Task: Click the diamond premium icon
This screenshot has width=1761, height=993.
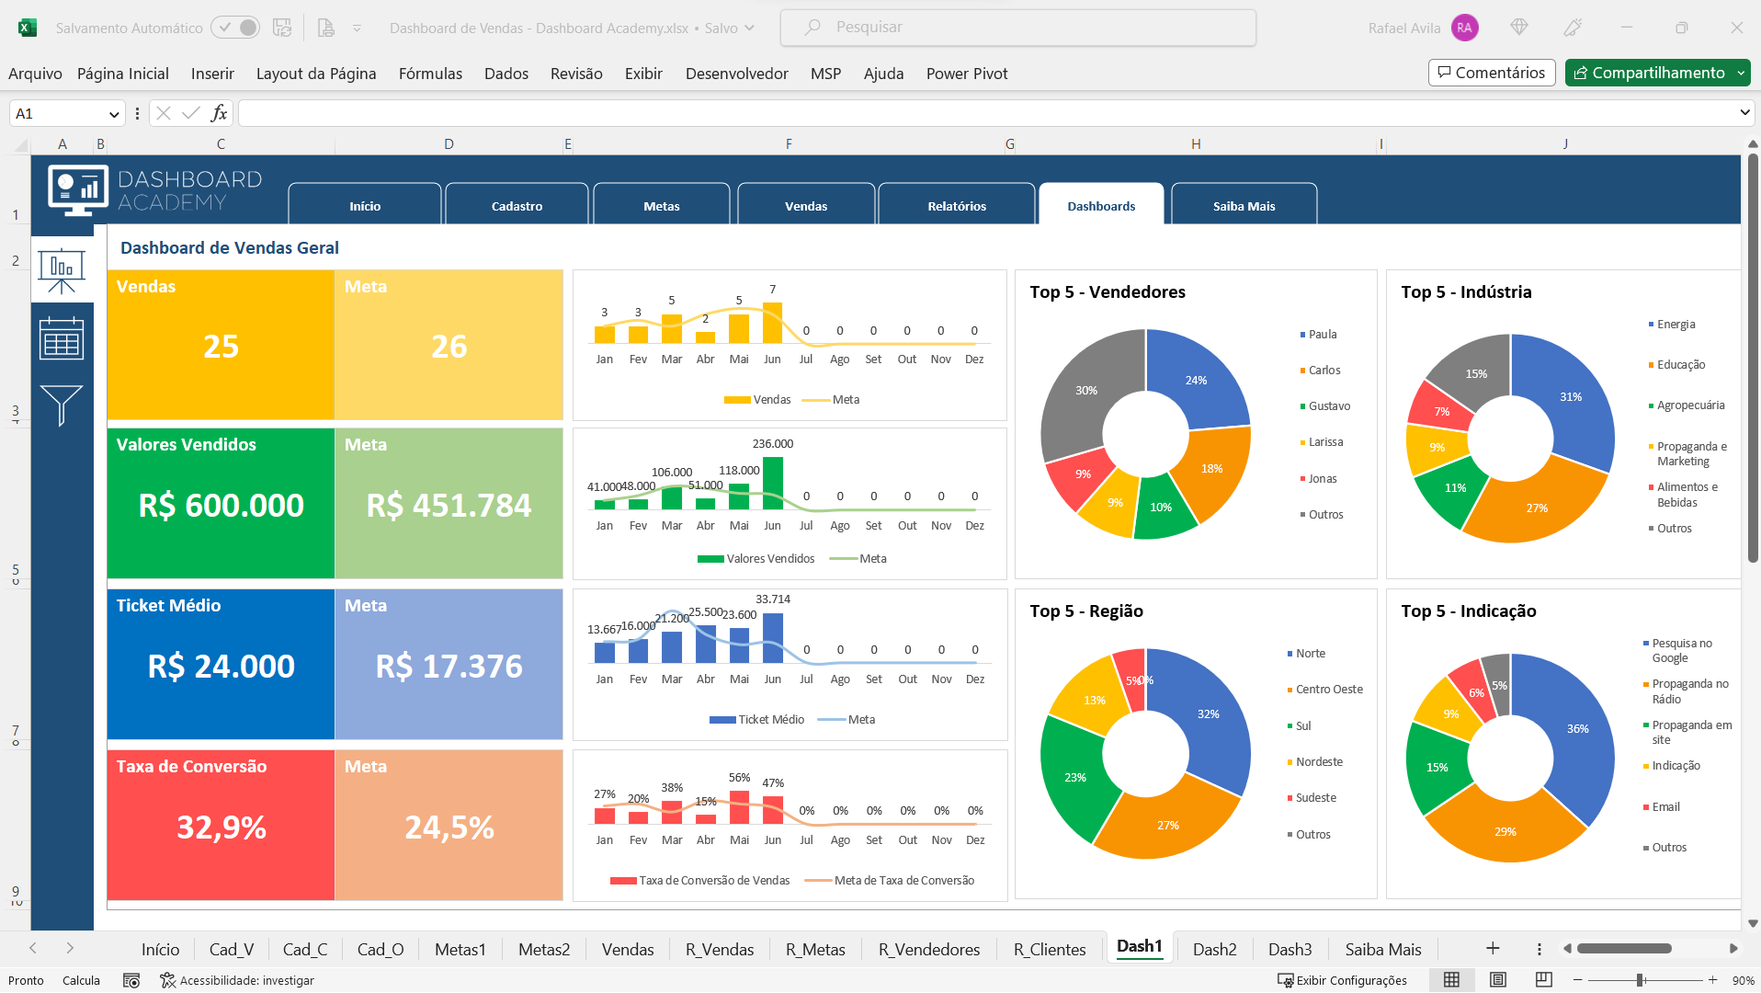Action: click(1519, 28)
